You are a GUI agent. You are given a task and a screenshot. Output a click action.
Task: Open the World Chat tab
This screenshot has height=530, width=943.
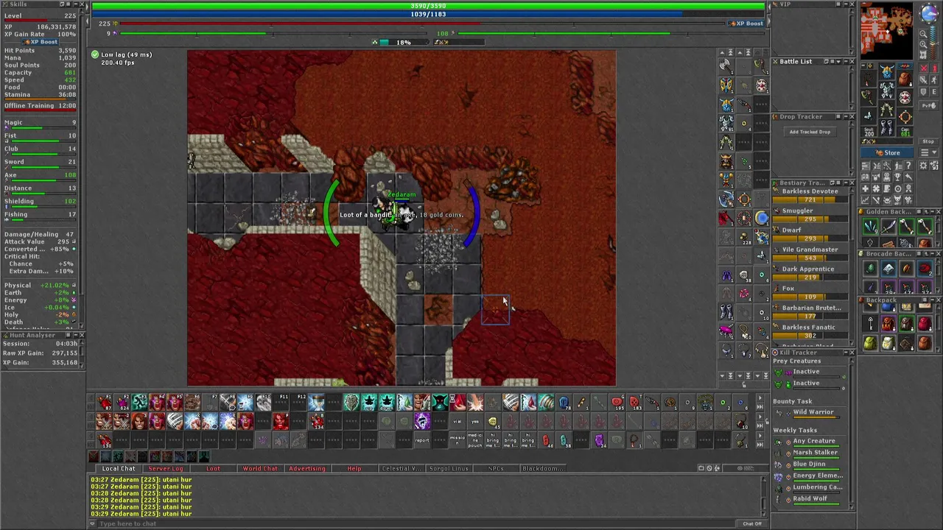coord(260,468)
